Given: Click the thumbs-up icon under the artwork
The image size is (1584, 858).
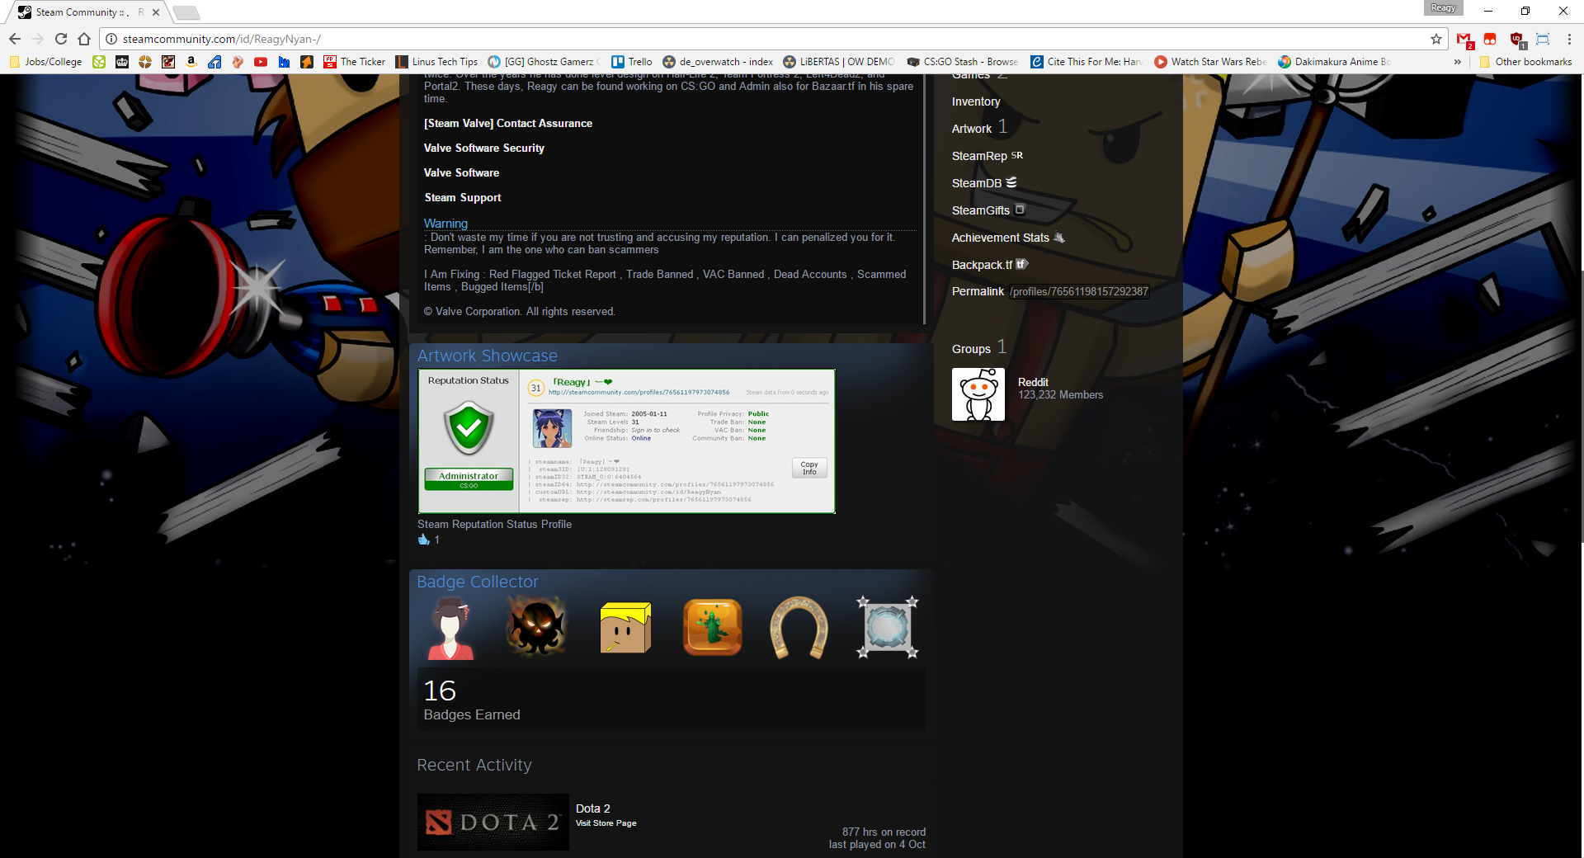Looking at the screenshot, I should coord(424,540).
